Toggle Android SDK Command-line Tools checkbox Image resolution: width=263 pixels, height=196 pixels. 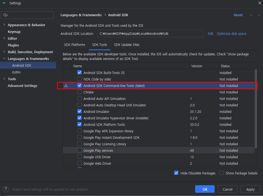pyautogui.click(x=79, y=85)
